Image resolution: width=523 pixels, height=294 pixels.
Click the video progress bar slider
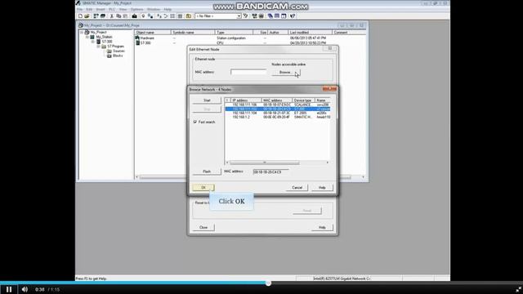pyautogui.click(x=268, y=283)
